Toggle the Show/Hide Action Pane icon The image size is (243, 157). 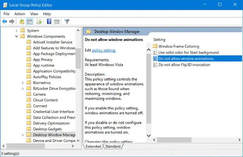pyautogui.click(x=57, y=22)
